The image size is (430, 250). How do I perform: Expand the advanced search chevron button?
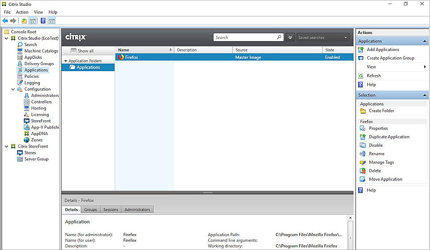(x=290, y=38)
